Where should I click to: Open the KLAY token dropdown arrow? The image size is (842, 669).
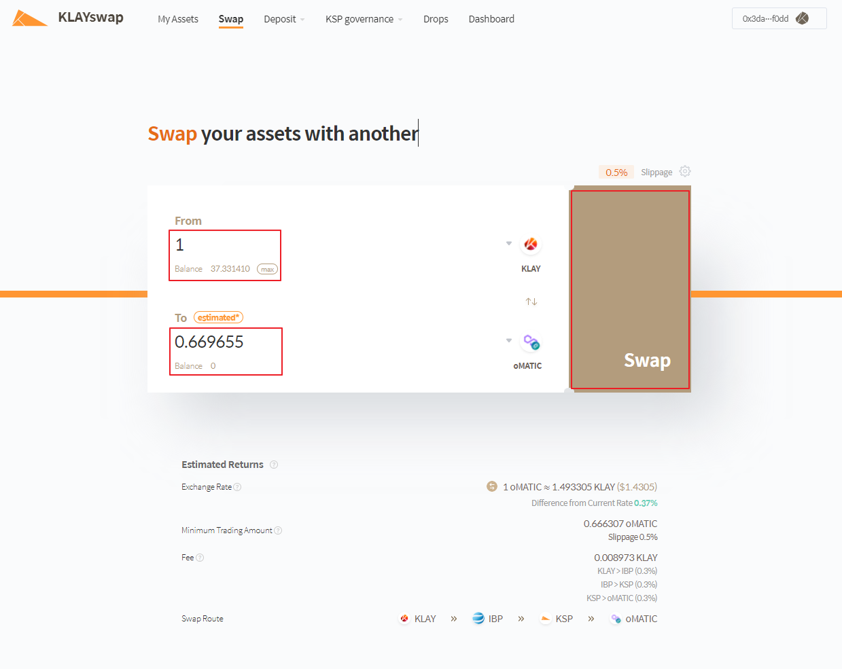pos(509,243)
